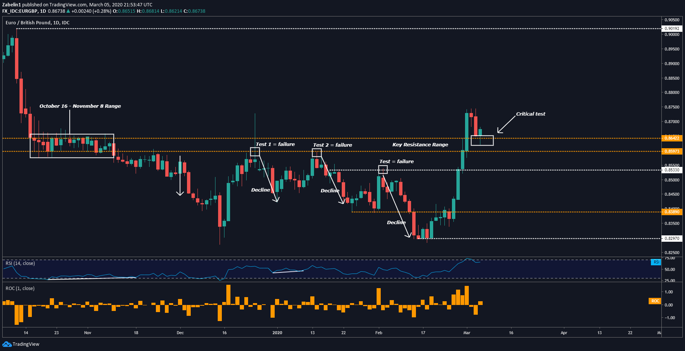The width and height of the screenshot is (685, 351).
Task: Click the 'October 16 - November 8 Range' label
Action: coord(80,106)
